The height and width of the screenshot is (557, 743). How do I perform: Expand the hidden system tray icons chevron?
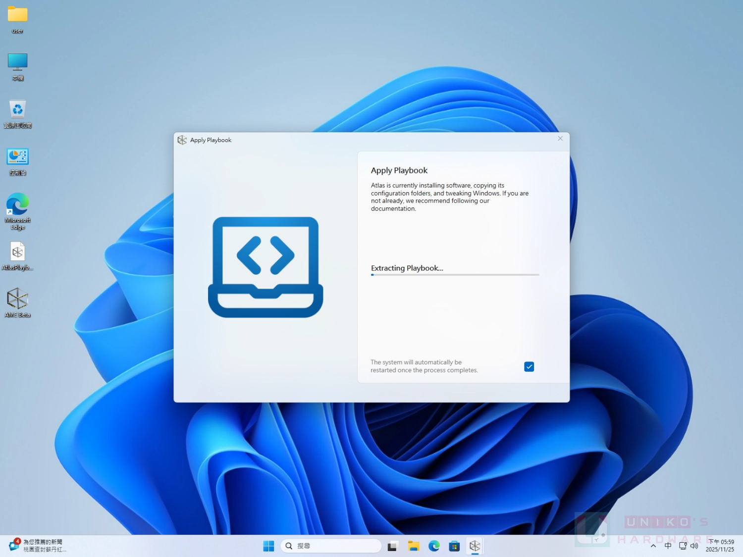tap(653, 546)
